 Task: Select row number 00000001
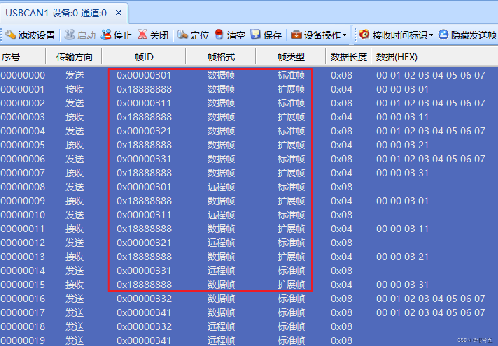point(23,89)
